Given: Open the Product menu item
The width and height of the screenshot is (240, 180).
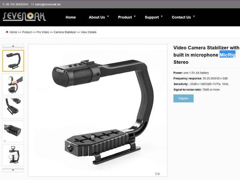Looking at the screenshot, I should [x=125, y=17].
